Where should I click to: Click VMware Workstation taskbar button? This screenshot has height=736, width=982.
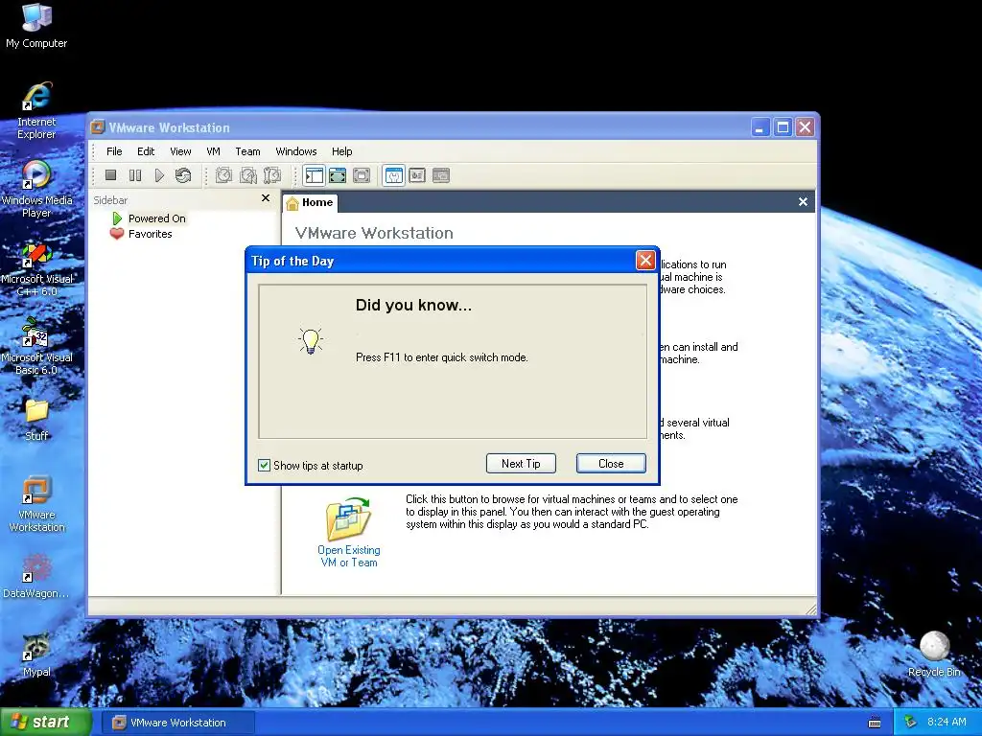click(178, 723)
